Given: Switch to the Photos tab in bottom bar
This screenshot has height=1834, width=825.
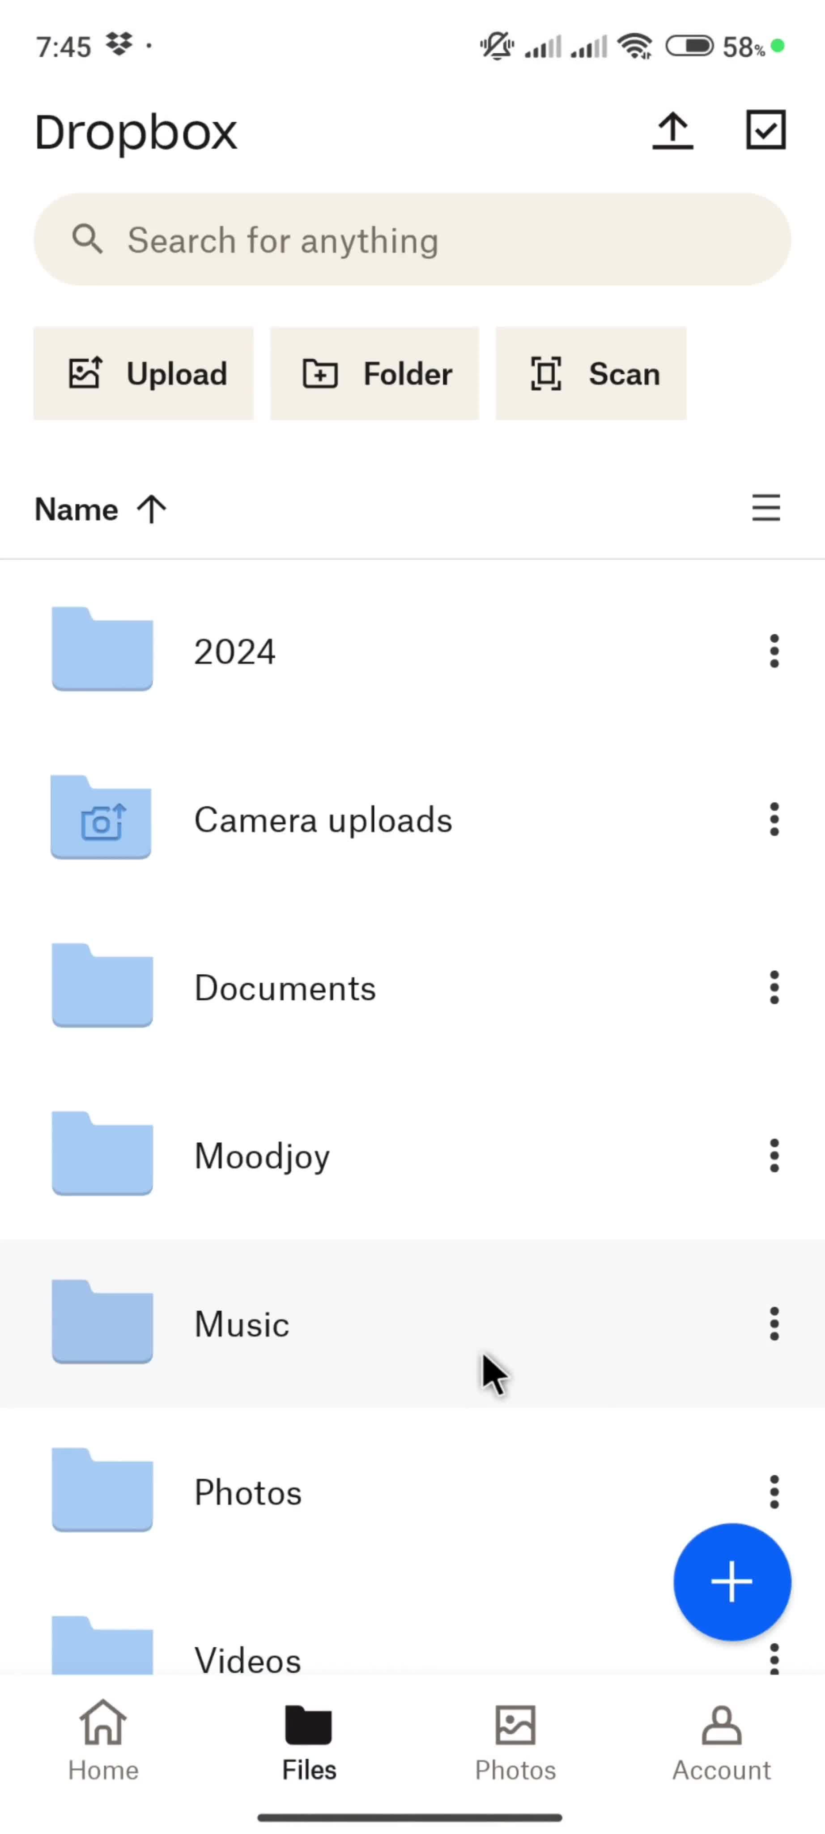Looking at the screenshot, I should 515,1742.
